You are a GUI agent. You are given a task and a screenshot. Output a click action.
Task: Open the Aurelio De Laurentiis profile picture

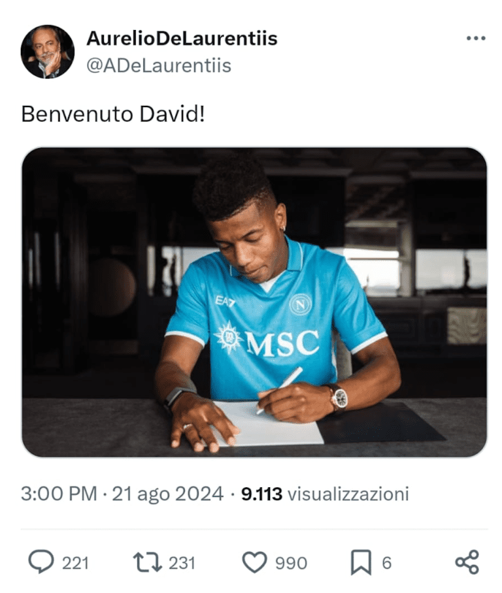47,52
